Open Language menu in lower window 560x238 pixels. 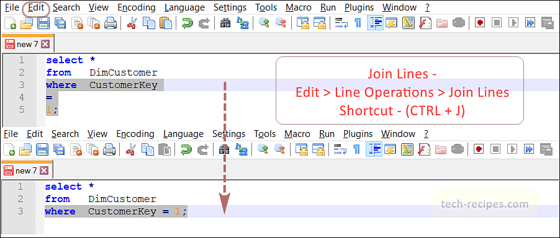pyautogui.click(x=183, y=134)
